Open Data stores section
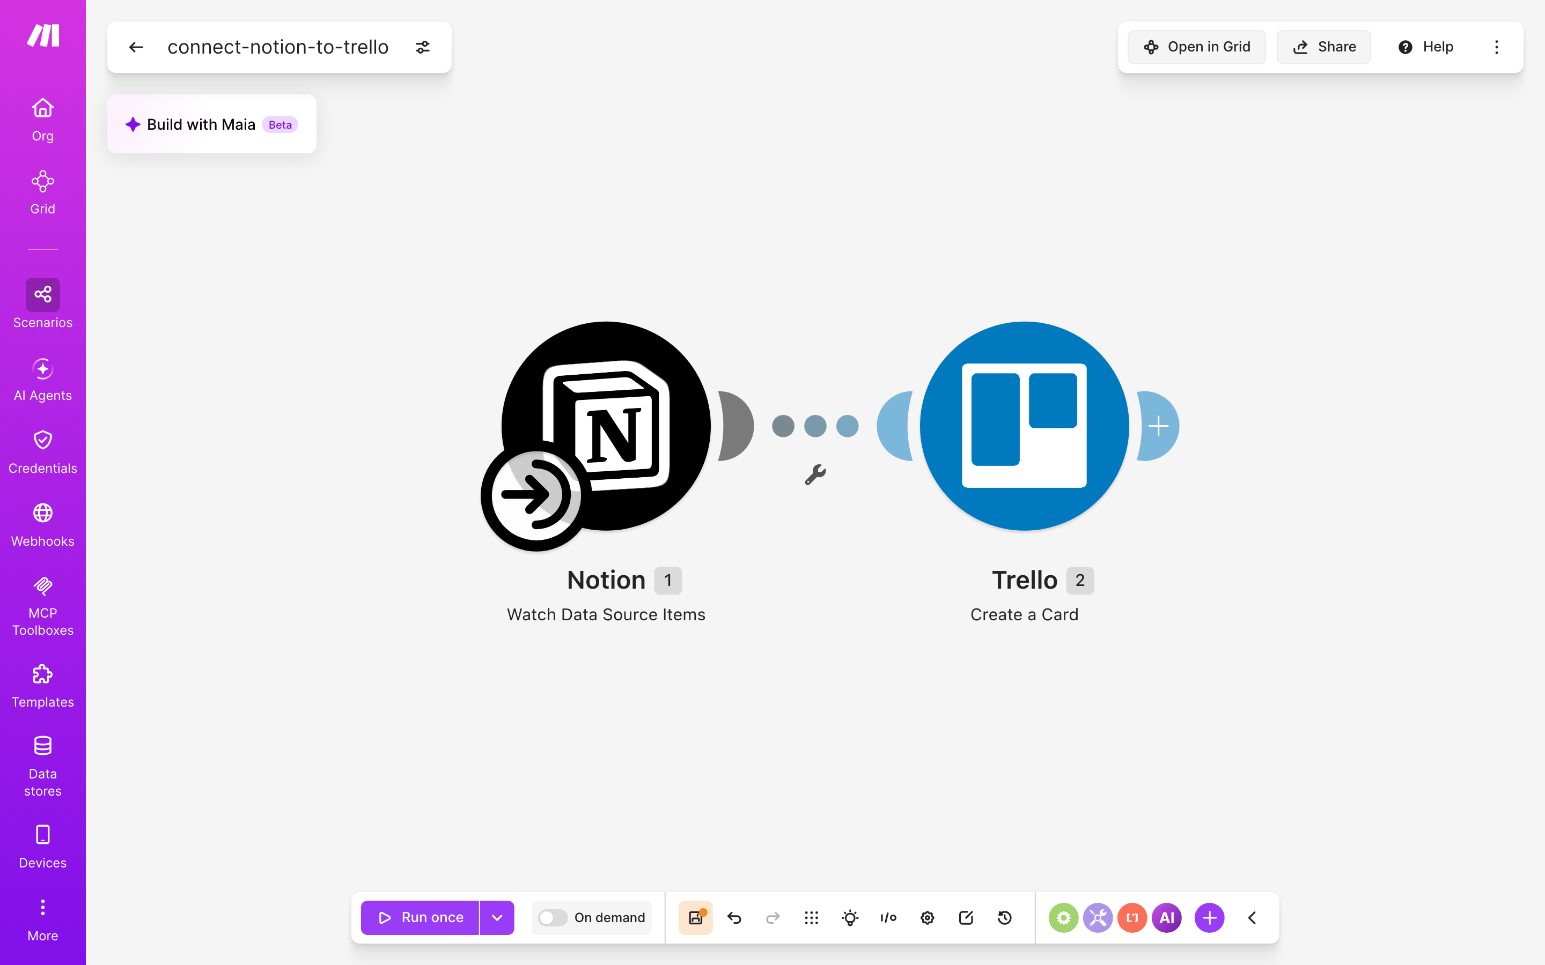Viewport: 1545px width, 965px height. pyautogui.click(x=43, y=767)
